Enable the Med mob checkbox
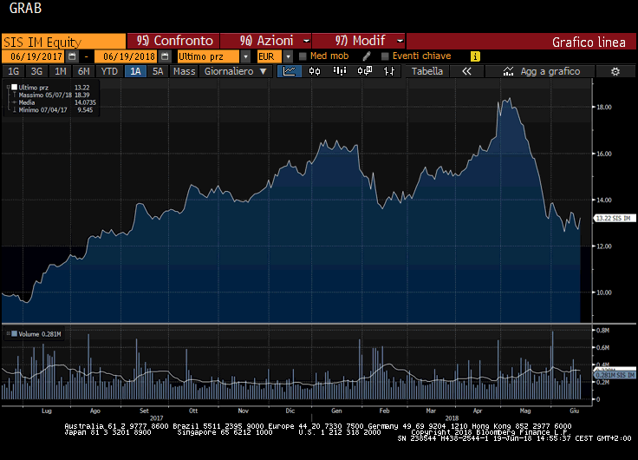This screenshot has height=460, width=638. click(x=303, y=56)
